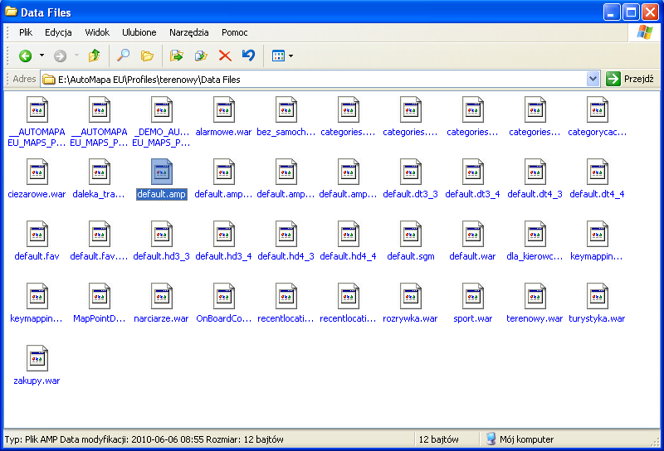Delete selected file with red X icon
This screenshot has height=451, width=664.
[224, 56]
